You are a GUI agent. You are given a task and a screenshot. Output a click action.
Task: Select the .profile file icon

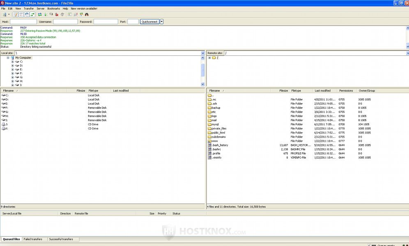pos(209,154)
